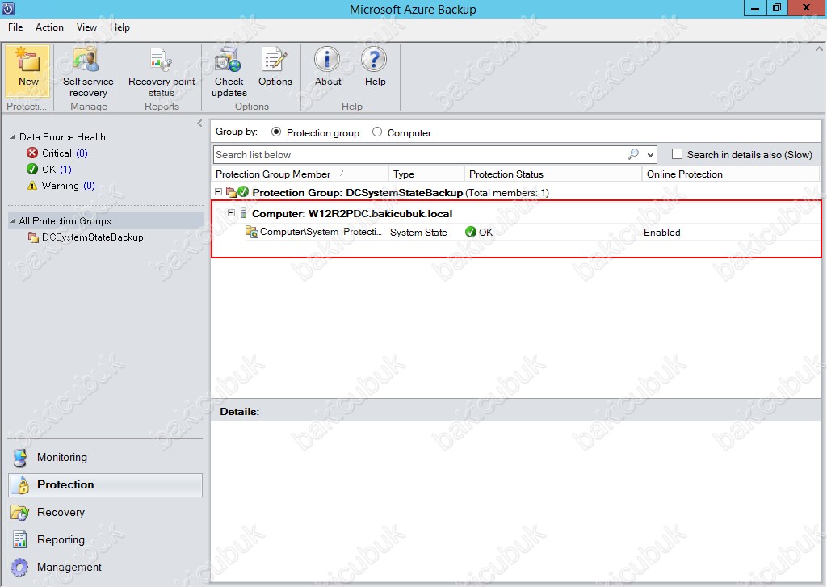
Task: Click the Enabled online protection value
Action: [x=662, y=232]
